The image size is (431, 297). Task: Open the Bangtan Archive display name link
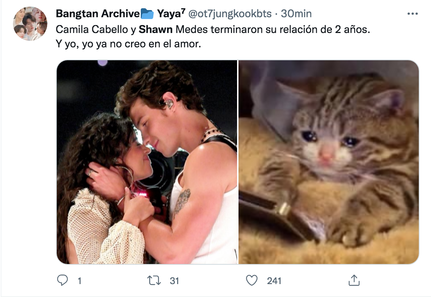(x=98, y=14)
